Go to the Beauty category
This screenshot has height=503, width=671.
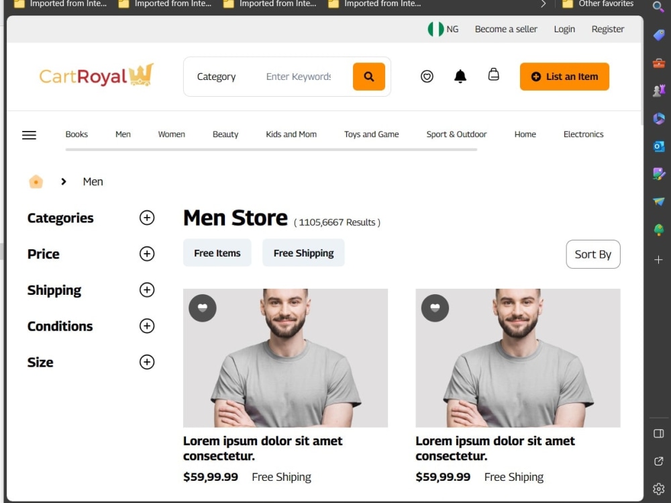(225, 134)
